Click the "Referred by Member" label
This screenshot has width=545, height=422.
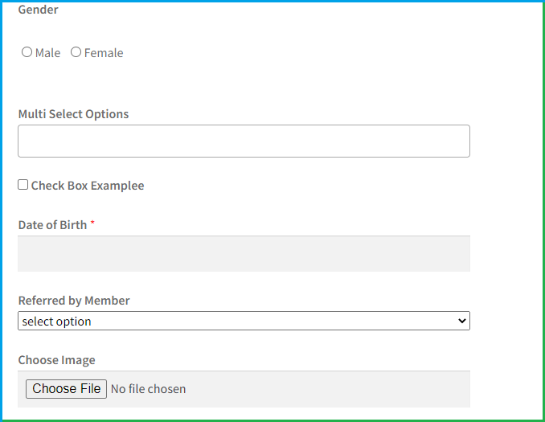[74, 301]
